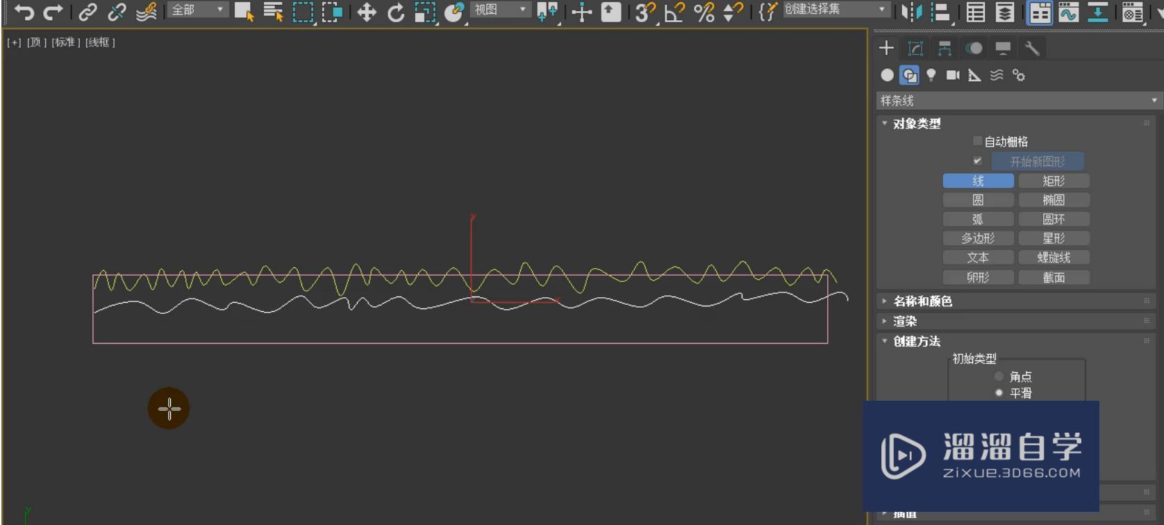
Task: Select the Systems category icon
Action: [x=1019, y=75]
